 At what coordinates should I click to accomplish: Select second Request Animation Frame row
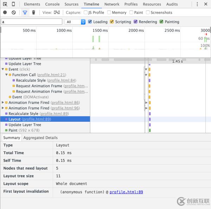point(45,91)
